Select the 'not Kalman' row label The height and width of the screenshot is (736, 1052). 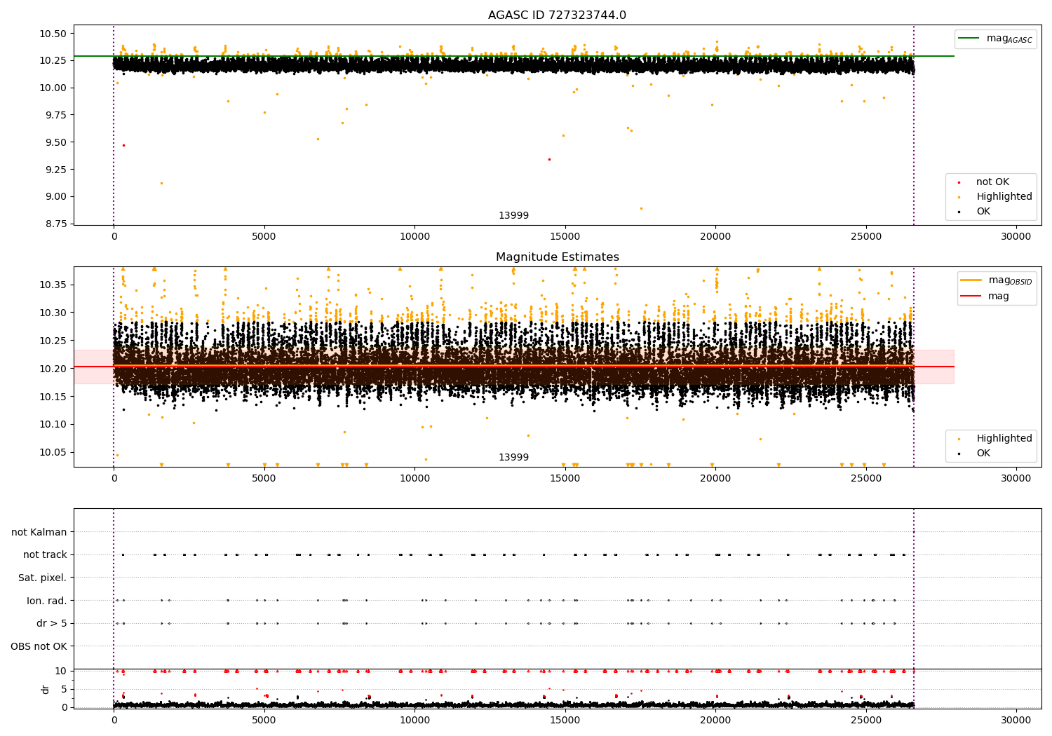click(x=39, y=532)
